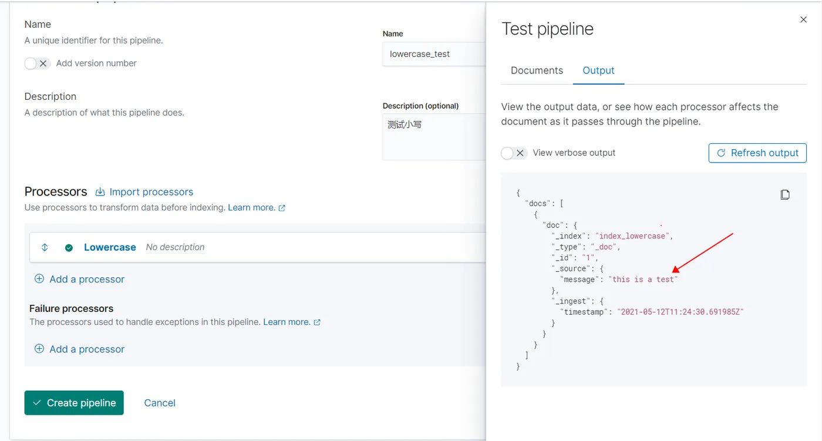Click the Create pipeline button
This screenshot has height=441, width=822.
click(74, 403)
